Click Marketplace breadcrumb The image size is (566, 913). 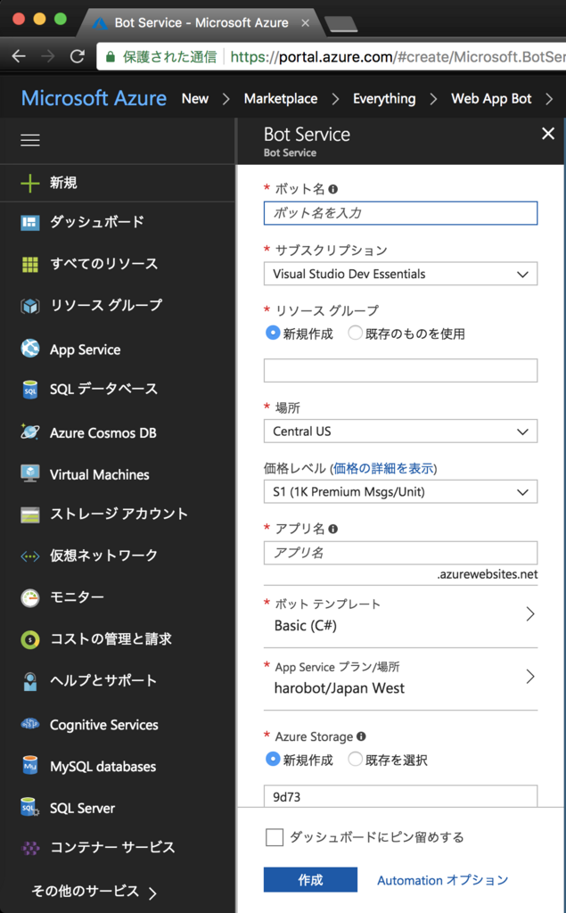(281, 99)
